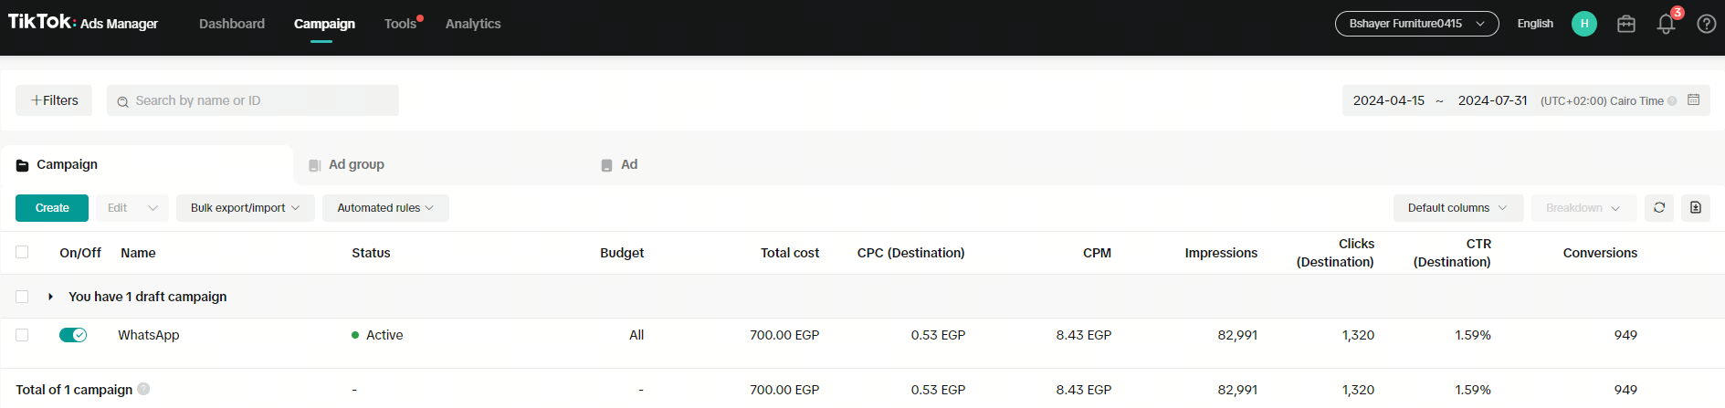The height and width of the screenshot is (408, 1725).
Task: Open the notifications bell
Action: tap(1666, 25)
